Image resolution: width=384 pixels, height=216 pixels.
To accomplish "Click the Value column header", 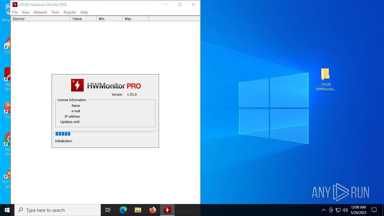I will click(83, 19).
